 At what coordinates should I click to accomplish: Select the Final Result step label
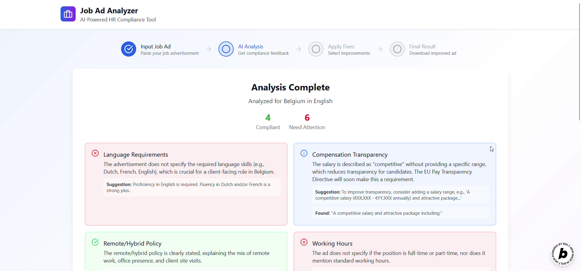pos(422,47)
